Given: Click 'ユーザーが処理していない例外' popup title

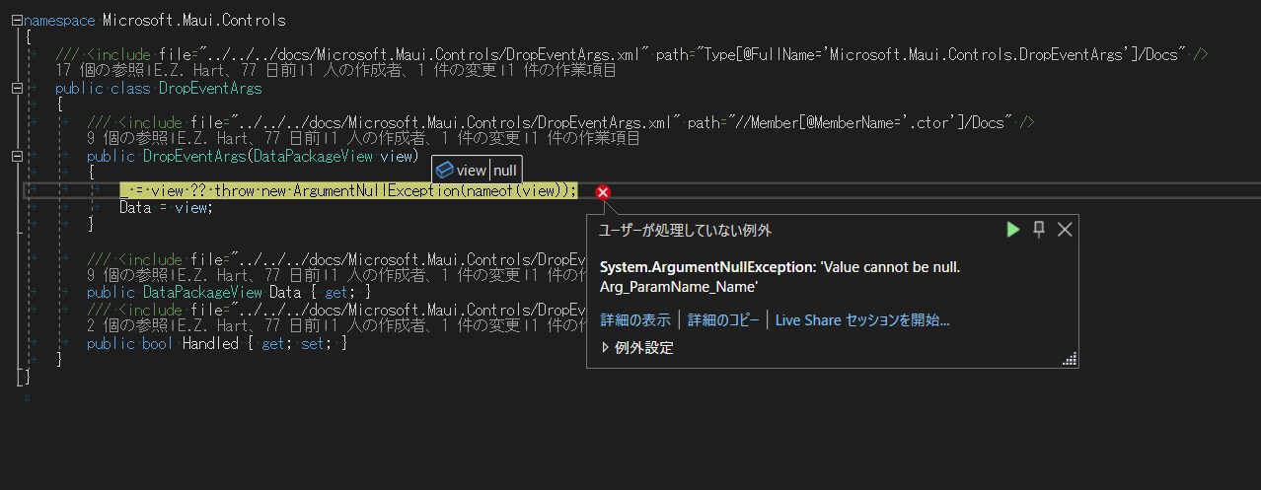Looking at the screenshot, I should (x=686, y=230).
